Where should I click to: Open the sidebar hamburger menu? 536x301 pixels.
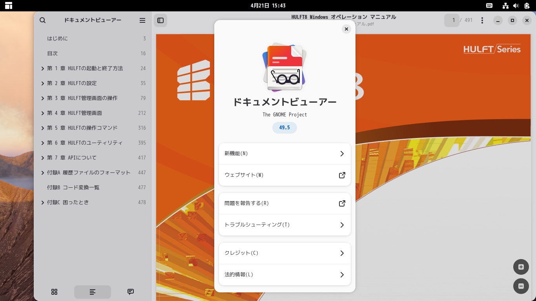click(x=142, y=20)
